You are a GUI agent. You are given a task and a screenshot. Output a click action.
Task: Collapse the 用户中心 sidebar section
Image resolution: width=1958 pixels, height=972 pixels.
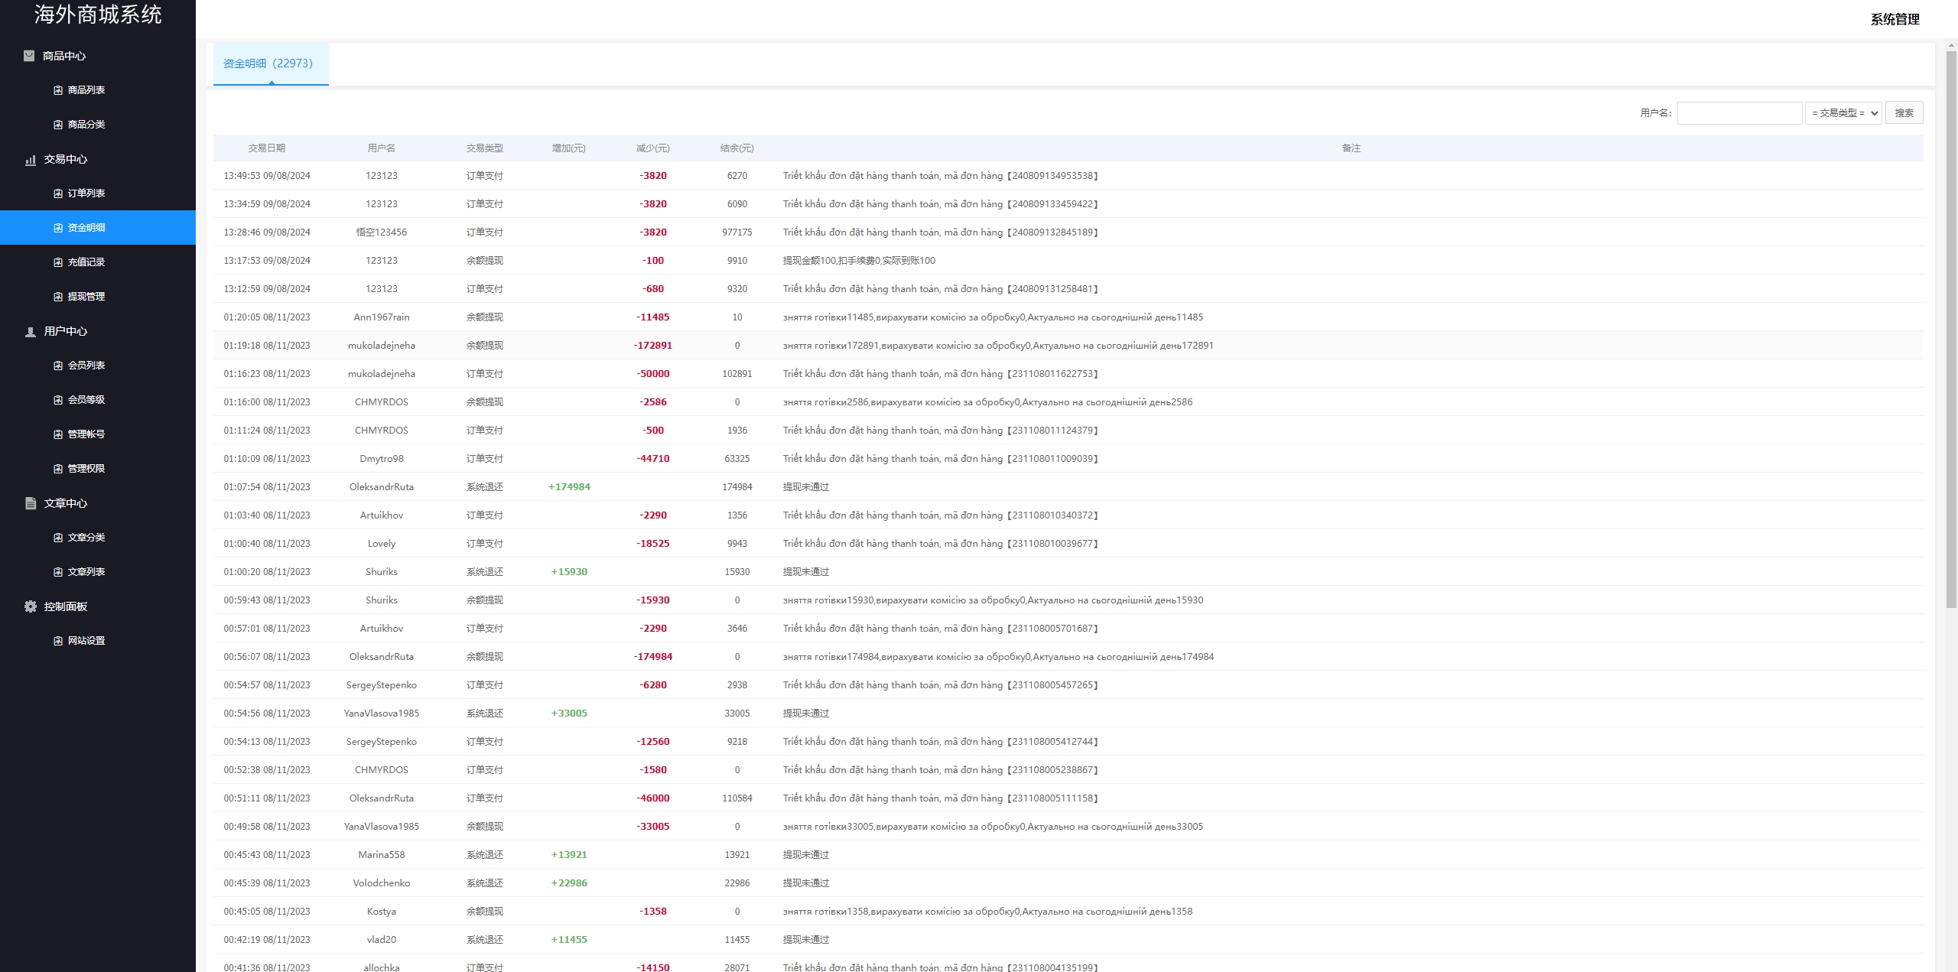coord(66,332)
